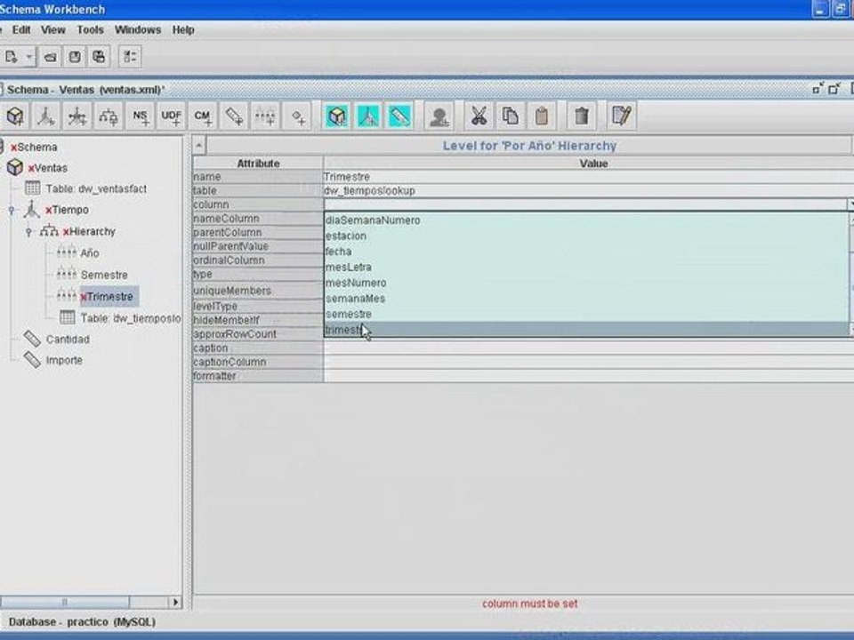Select the Hierarchy tree node
The height and width of the screenshot is (640, 854).
coord(89,232)
